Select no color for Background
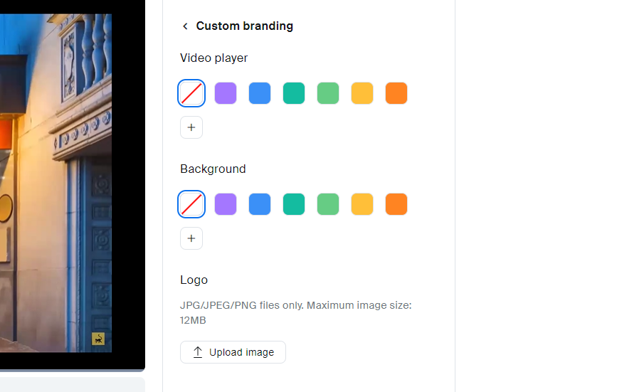 coord(191,204)
